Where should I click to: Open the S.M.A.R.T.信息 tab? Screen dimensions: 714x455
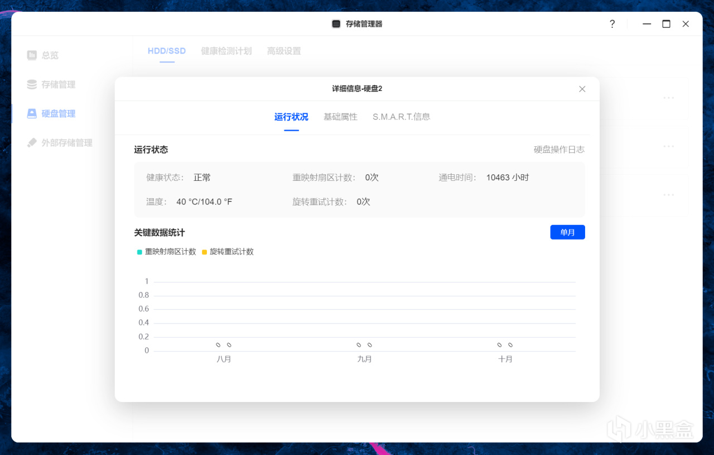[x=402, y=117]
